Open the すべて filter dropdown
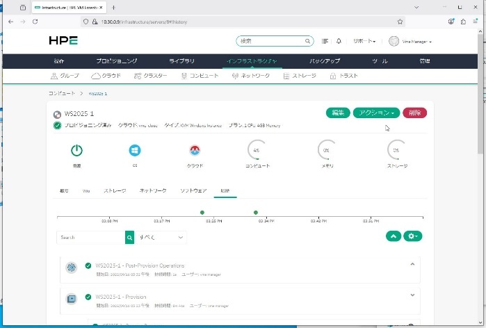This screenshot has width=486, height=328. point(161,237)
